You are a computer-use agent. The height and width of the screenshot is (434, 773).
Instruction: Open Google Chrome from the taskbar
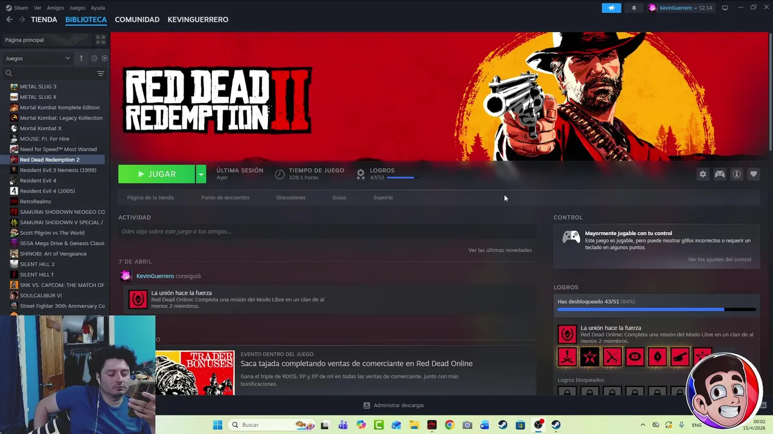pos(449,425)
